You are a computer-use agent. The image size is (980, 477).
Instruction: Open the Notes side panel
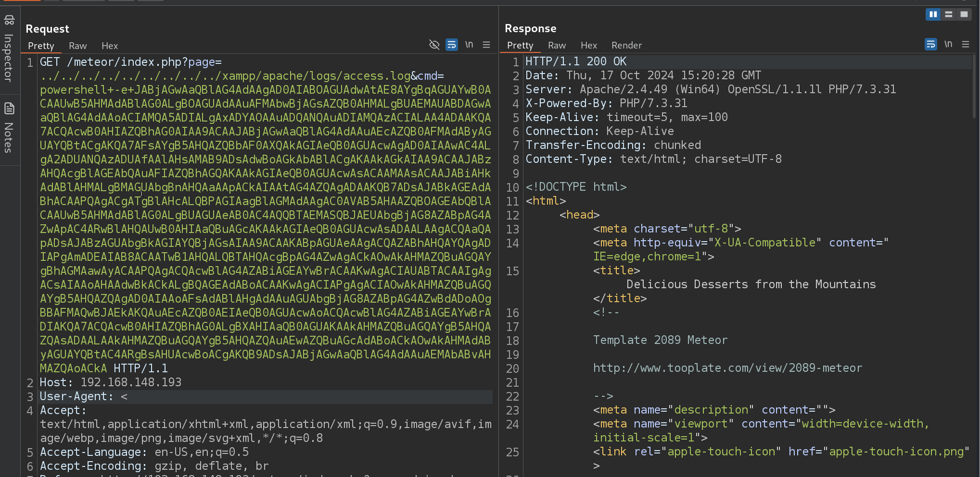pyautogui.click(x=9, y=129)
